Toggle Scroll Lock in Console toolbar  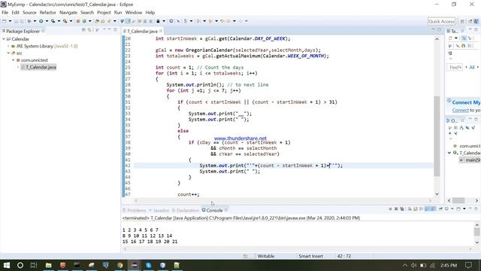pyautogui.click(x=416, y=209)
